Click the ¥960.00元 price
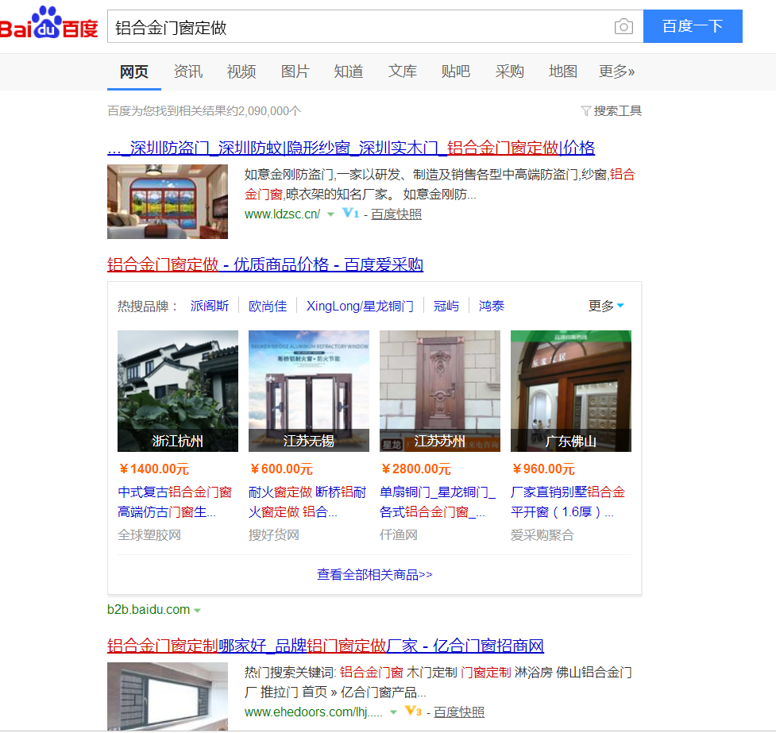The height and width of the screenshot is (733, 776). 543,469
